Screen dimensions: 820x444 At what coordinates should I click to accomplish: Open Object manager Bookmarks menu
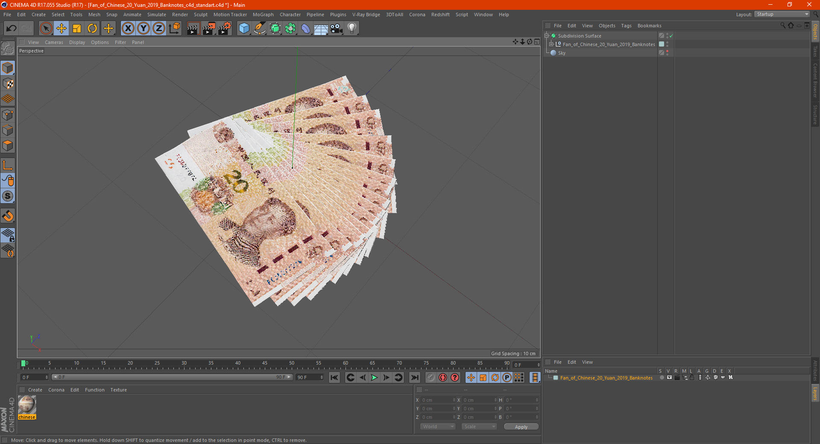click(649, 26)
